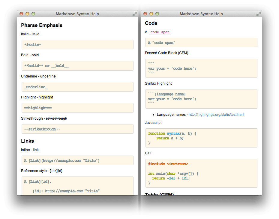
Task: Close the left Markdown Syntax Help window
Action: 21,14
